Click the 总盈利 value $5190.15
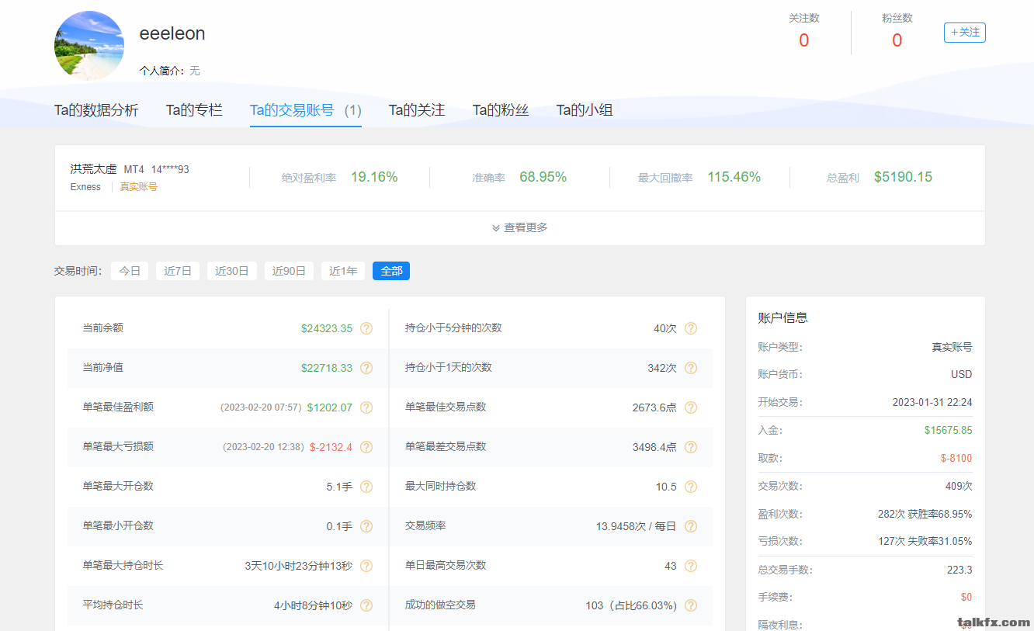The image size is (1034, 631). (x=903, y=177)
